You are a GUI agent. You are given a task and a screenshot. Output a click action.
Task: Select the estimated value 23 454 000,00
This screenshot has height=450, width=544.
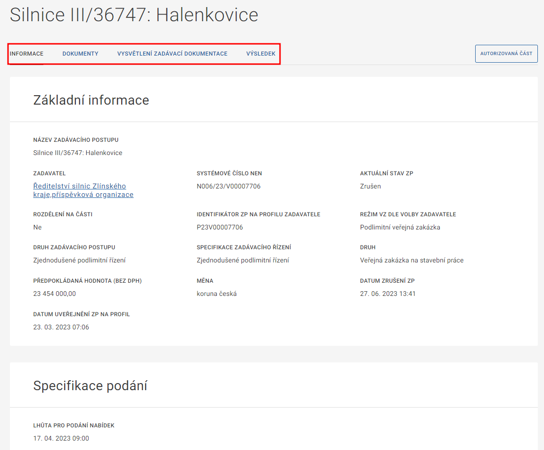point(54,294)
